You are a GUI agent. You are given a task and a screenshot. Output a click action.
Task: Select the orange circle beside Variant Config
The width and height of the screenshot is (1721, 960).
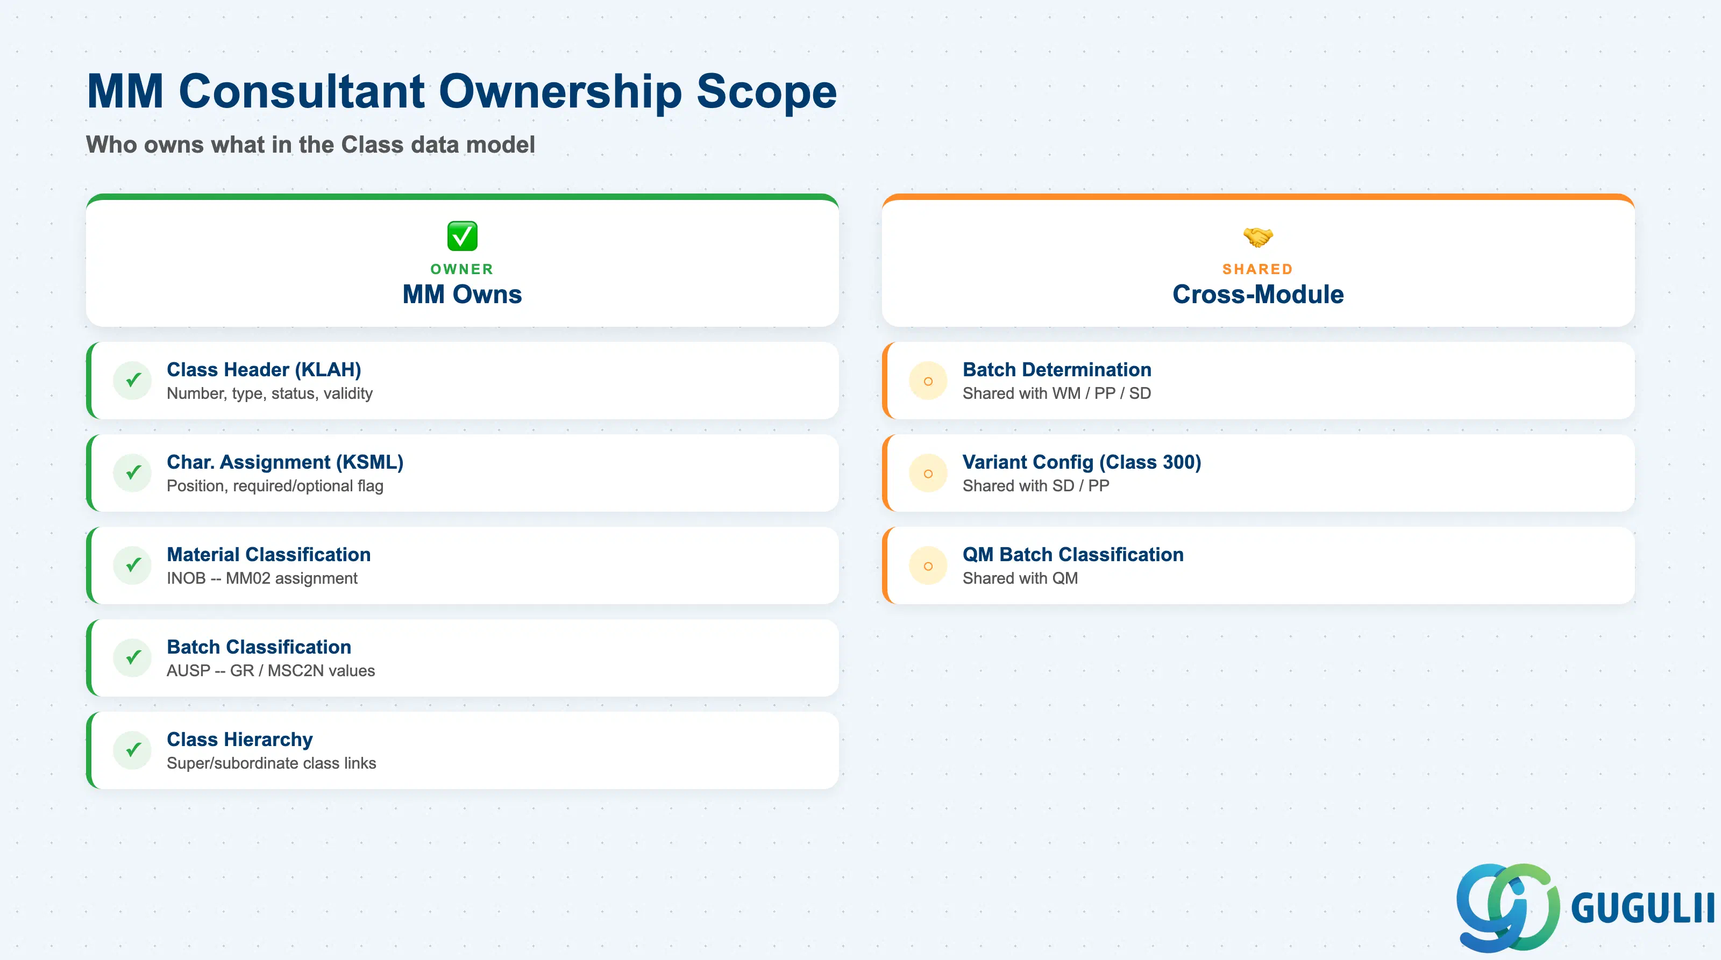point(928,474)
